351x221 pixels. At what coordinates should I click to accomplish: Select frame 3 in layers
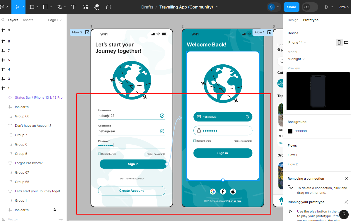point(33,79)
